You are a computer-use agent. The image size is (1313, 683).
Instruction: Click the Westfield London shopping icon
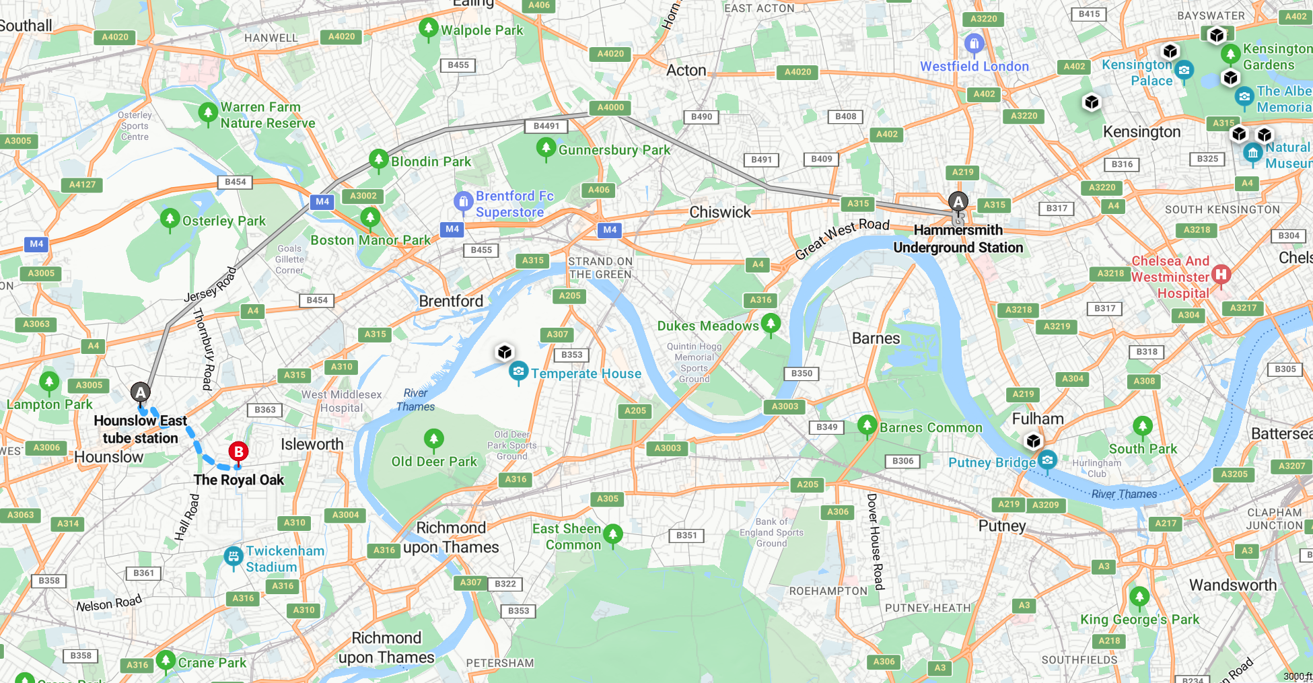pos(974,46)
